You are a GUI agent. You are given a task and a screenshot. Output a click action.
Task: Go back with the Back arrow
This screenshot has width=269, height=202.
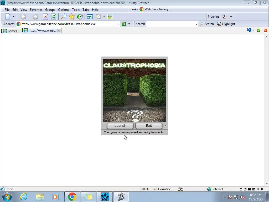(23, 17)
